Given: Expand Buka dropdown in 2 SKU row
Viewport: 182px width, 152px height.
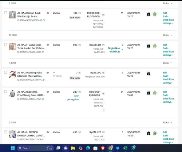Looking at the screenshot, I should click(168, 3).
